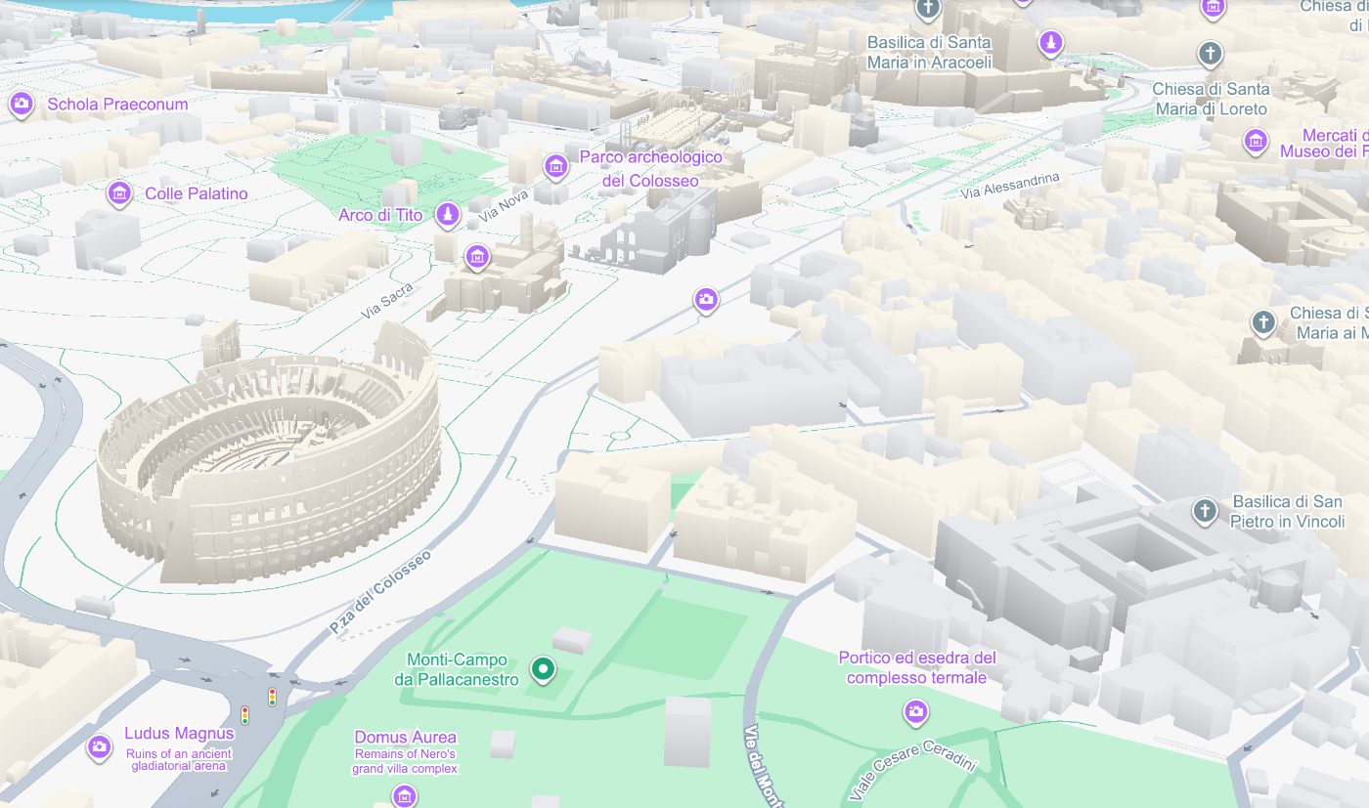The height and width of the screenshot is (808, 1369).
Task: Click the monument pin beside Santa Maria in Aracoeli
Action: coord(1051,42)
